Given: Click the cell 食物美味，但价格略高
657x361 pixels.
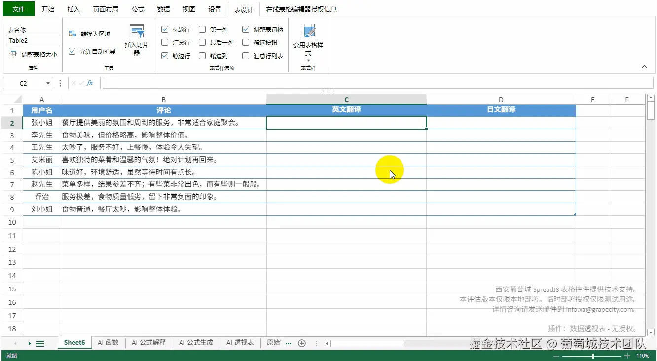Looking at the screenshot, I should (164, 135).
